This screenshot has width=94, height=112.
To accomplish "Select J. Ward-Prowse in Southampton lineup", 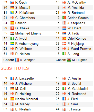I will (79, 49).
